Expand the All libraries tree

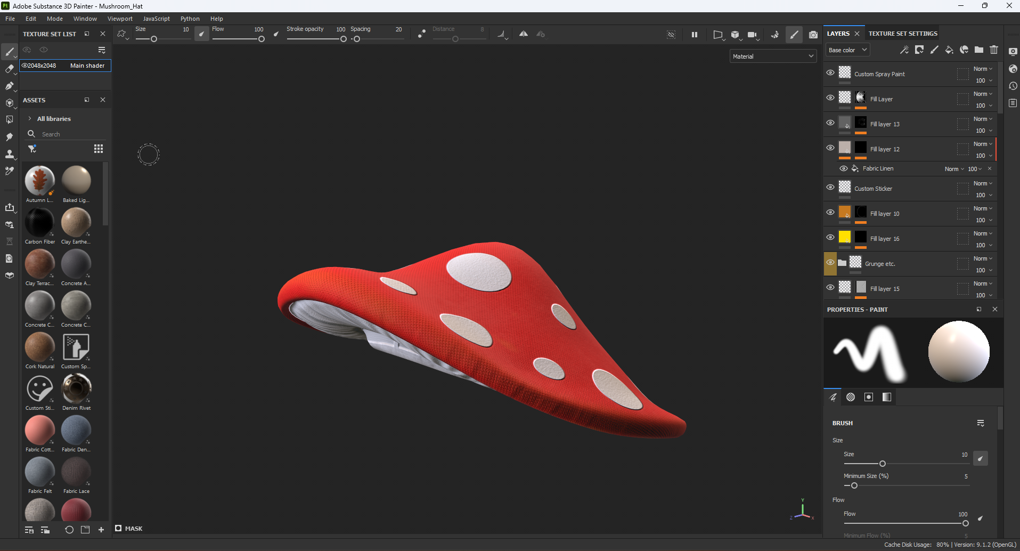pyautogui.click(x=30, y=119)
